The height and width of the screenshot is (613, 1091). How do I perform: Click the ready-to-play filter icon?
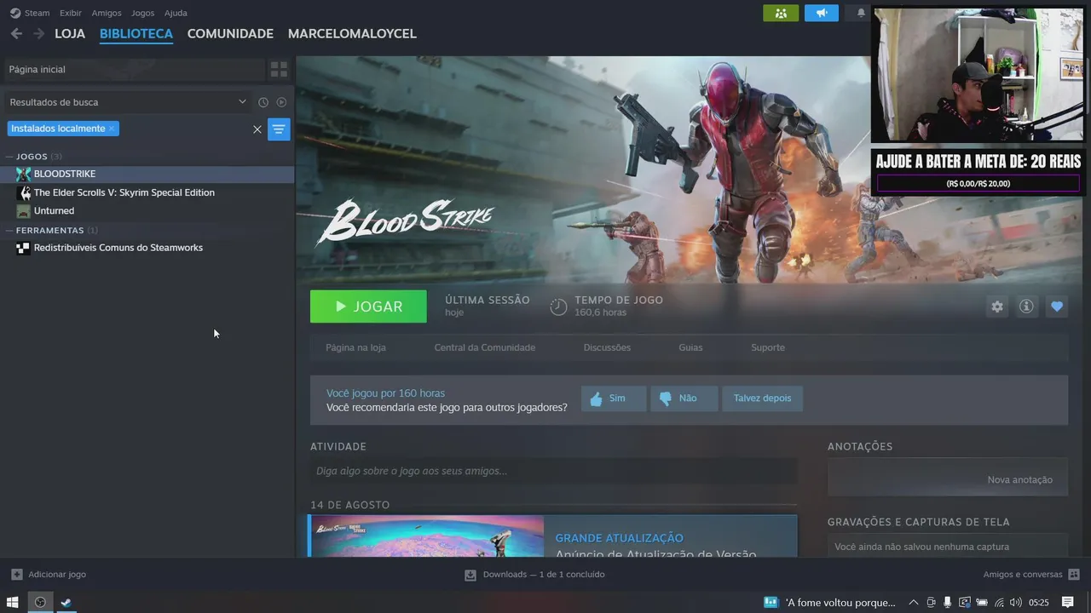coord(281,102)
